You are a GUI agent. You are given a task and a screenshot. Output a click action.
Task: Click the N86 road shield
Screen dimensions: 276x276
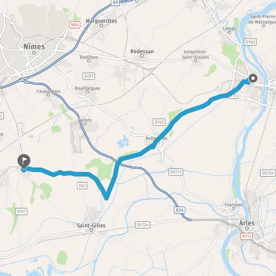tap(75, 25)
